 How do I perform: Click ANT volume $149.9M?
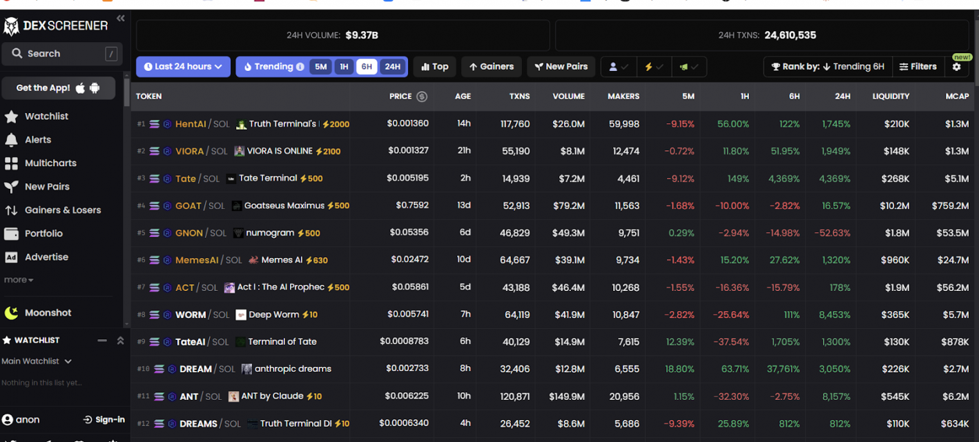pyautogui.click(x=567, y=396)
